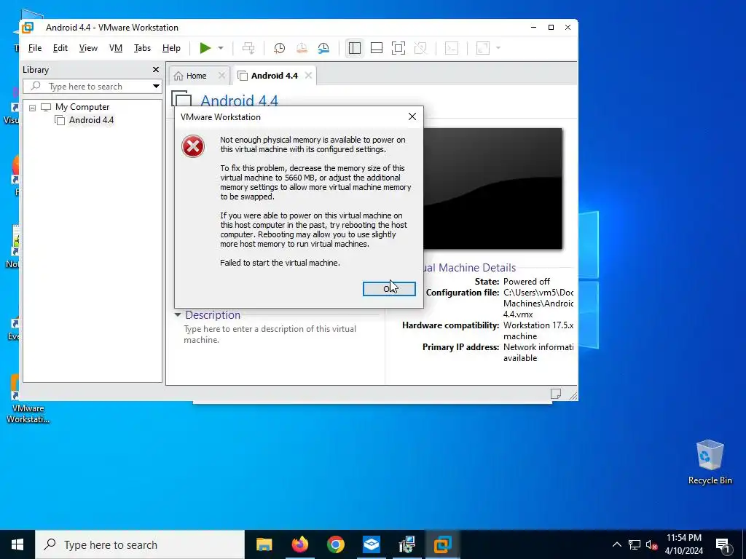Enter full screen mode icon
Screen dimensions: 746x559
tap(398, 48)
